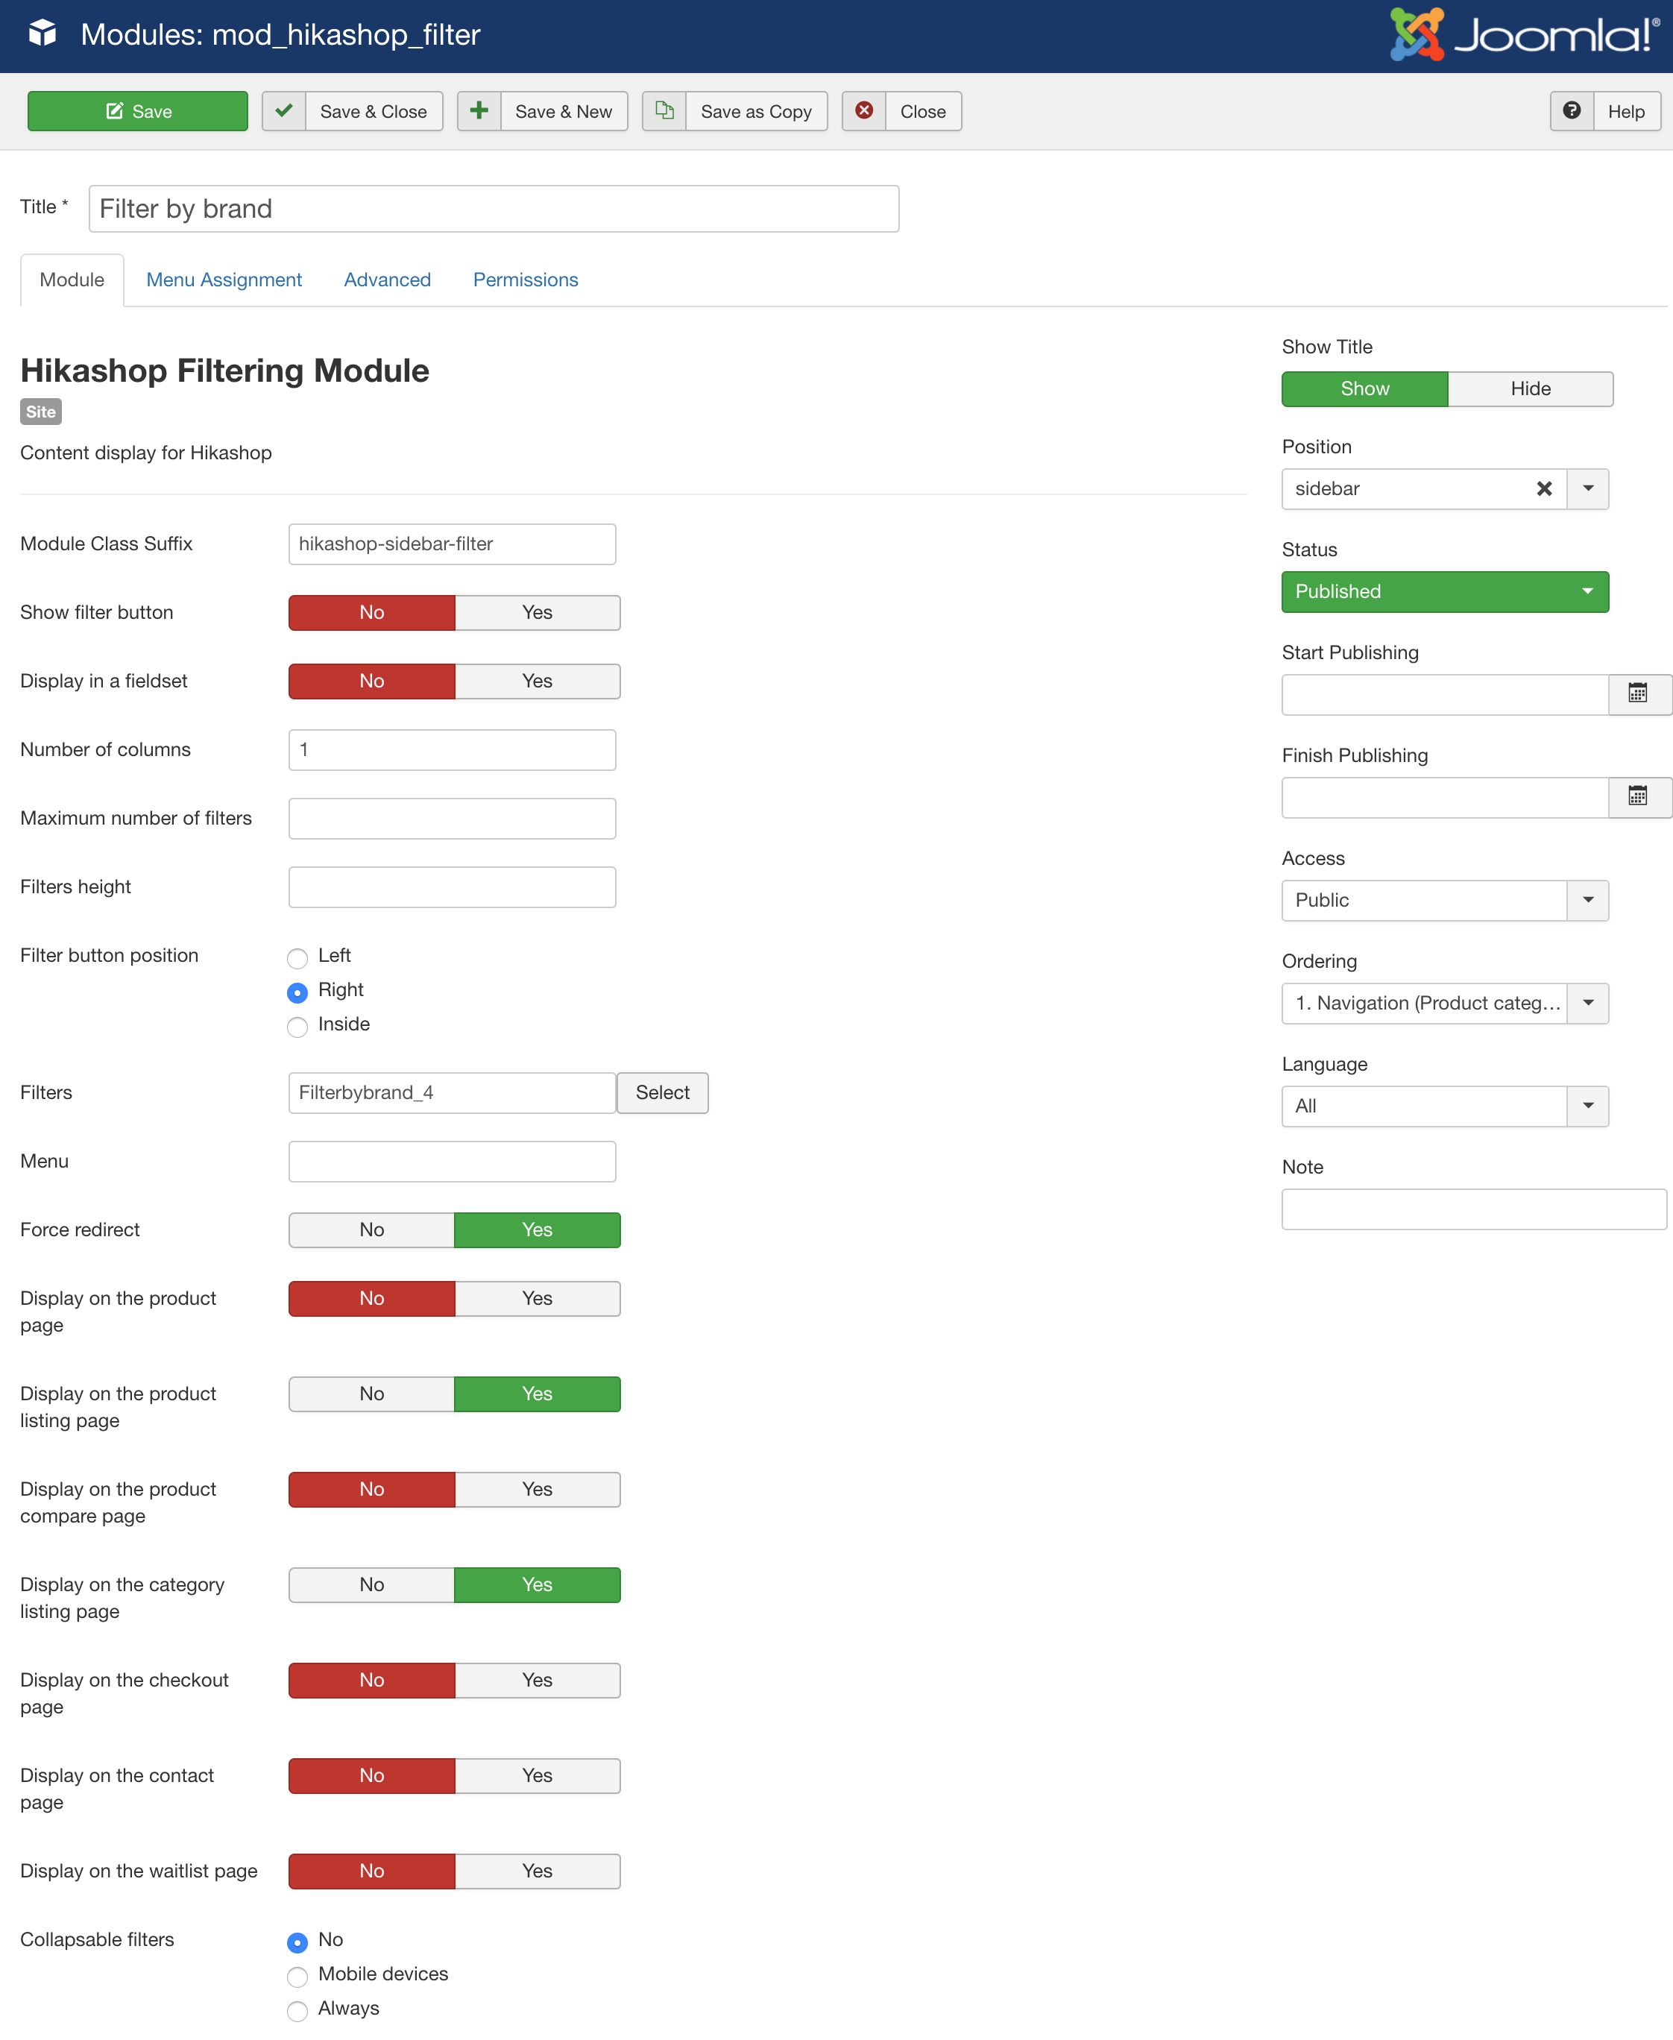Open the Advanced tab

coord(388,280)
